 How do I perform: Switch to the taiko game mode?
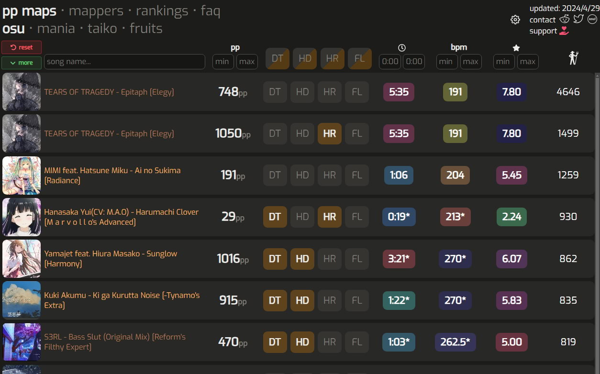[x=102, y=28]
